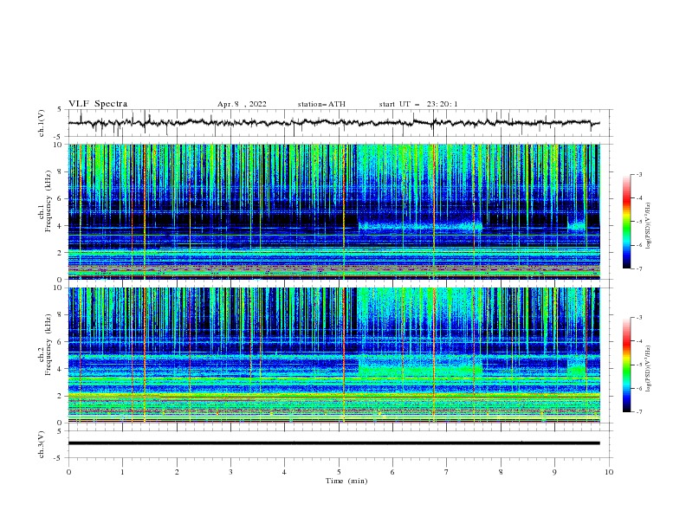Click the "10" minute tick on time axis

point(609,472)
